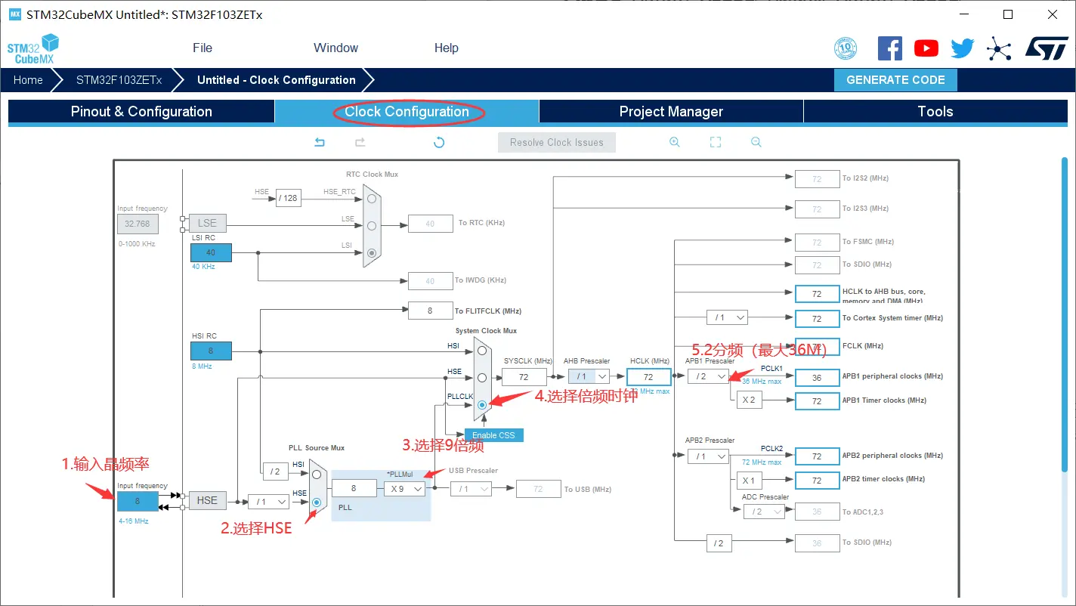Click the ST logo icon
This screenshot has height=606, width=1076.
pyautogui.click(x=1047, y=48)
